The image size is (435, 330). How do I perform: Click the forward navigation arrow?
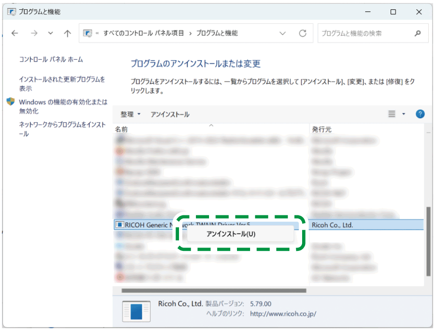tap(34, 33)
